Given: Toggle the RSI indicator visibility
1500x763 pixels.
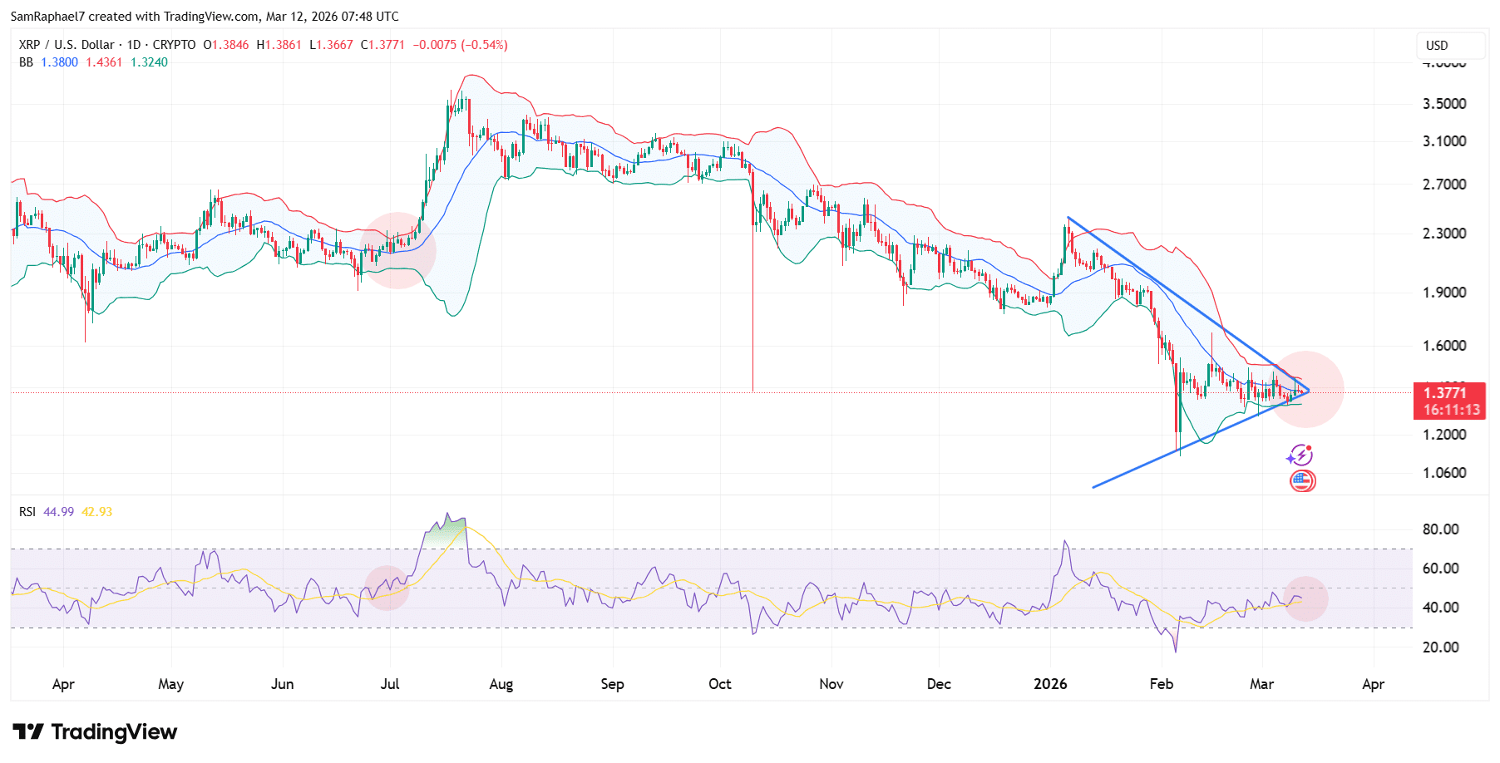Looking at the screenshot, I should tap(29, 512).
